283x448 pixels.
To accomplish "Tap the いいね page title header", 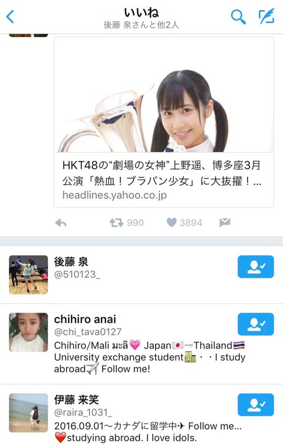I will pos(141,12).
